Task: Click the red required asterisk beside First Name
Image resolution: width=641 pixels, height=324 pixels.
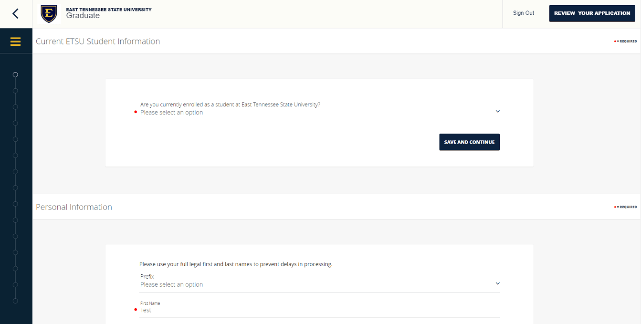Action: (136, 310)
